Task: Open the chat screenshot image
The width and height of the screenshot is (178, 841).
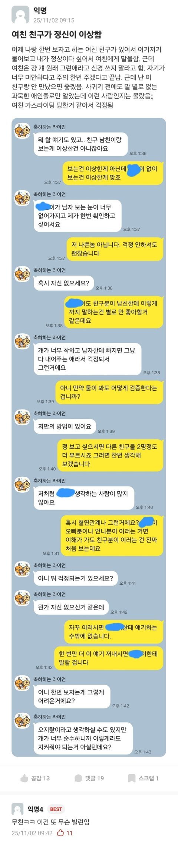Action: [89, 436]
